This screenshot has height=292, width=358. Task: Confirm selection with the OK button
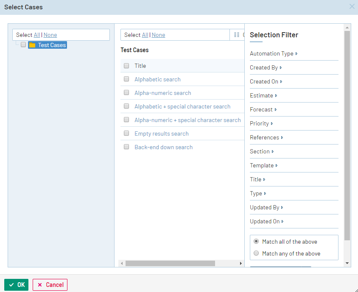click(16, 285)
